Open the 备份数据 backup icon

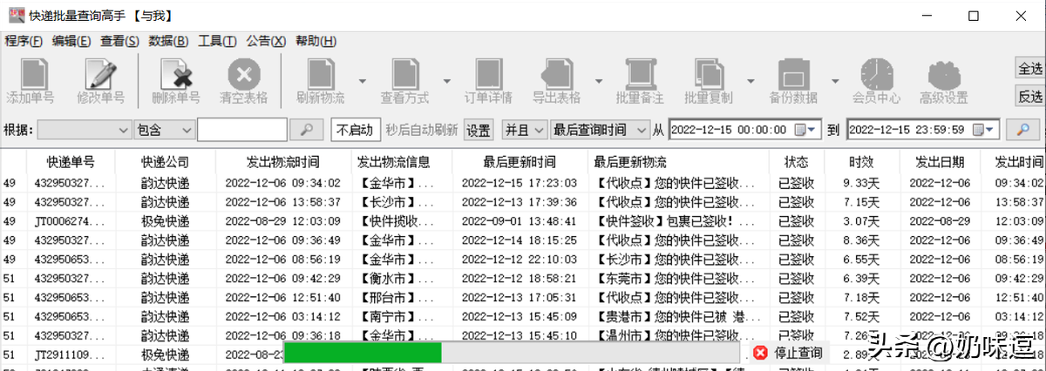pyautogui.click(x=793, y=75)
